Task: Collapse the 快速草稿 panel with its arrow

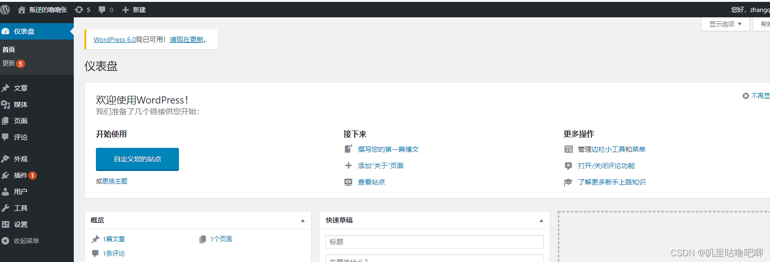Action: (541, 221)
